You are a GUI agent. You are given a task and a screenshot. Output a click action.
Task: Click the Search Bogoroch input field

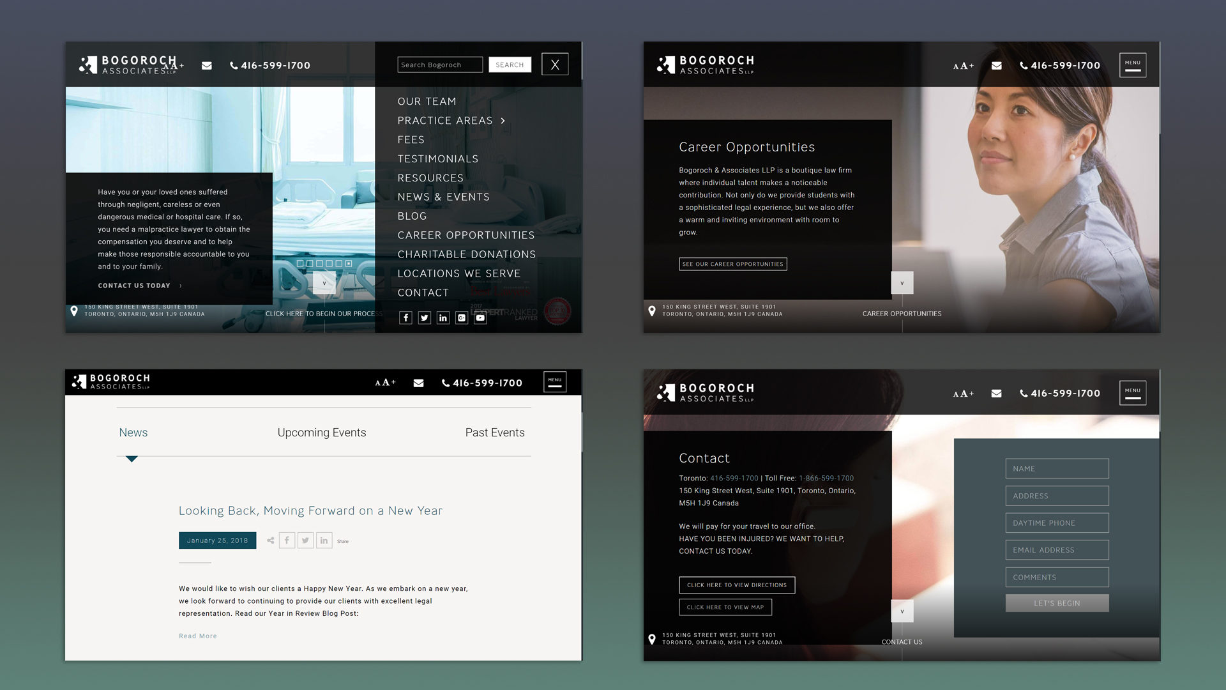click(439, 65)
